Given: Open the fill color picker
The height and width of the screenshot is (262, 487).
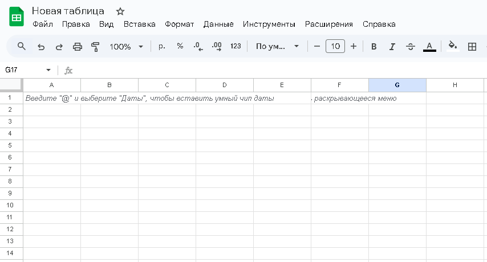Looking at the screenshot, I should [453, 47].
